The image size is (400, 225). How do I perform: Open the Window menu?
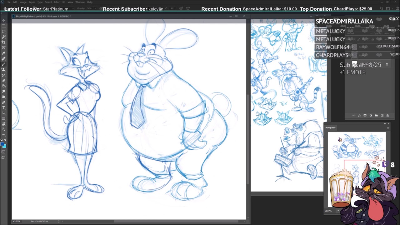click(x=80, y=2)
